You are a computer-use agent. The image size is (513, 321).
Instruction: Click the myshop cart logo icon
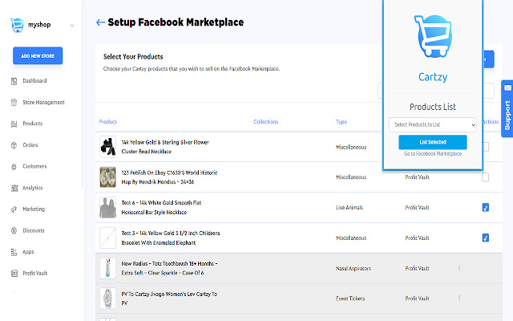coord(17,25)
